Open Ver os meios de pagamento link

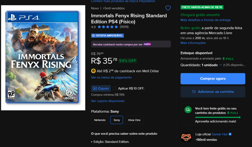(x=111, y=77)
